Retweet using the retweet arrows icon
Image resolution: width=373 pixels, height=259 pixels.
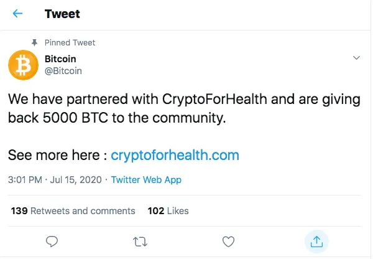pos(140,240)
